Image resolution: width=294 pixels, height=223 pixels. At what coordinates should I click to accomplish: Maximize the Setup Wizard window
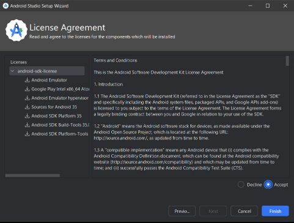(x=268, y=5)
